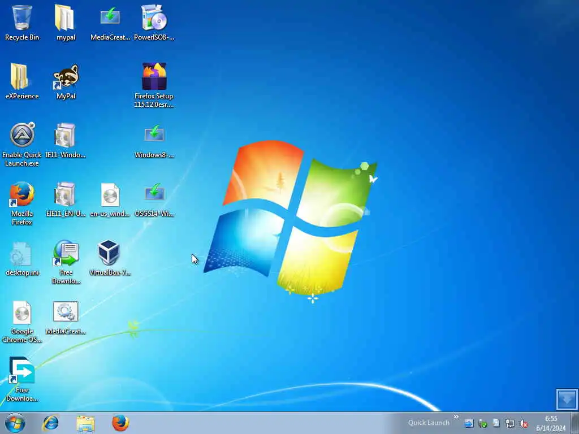Screen dimensions: 579x434
Task: Open the muted volume tray icon
Action: click(523, 424)
